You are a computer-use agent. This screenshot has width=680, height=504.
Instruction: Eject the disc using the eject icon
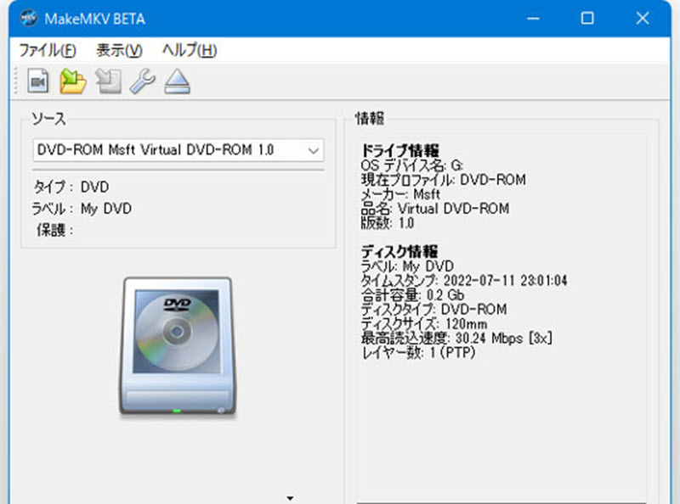coord(177,81)
